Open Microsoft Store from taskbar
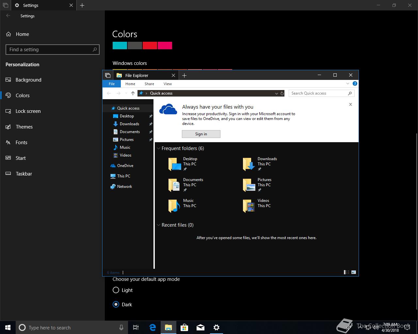This screenshot has width=418, height=334. [x=185, y=327]
